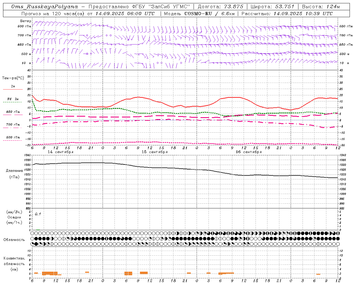Click the date label 15 сентября

155,152
